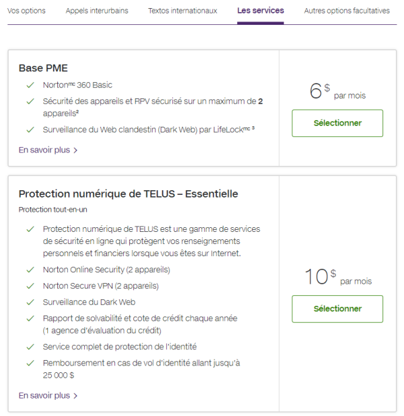
Task: Select the Les services tab
Action: [x=260, y=11]
